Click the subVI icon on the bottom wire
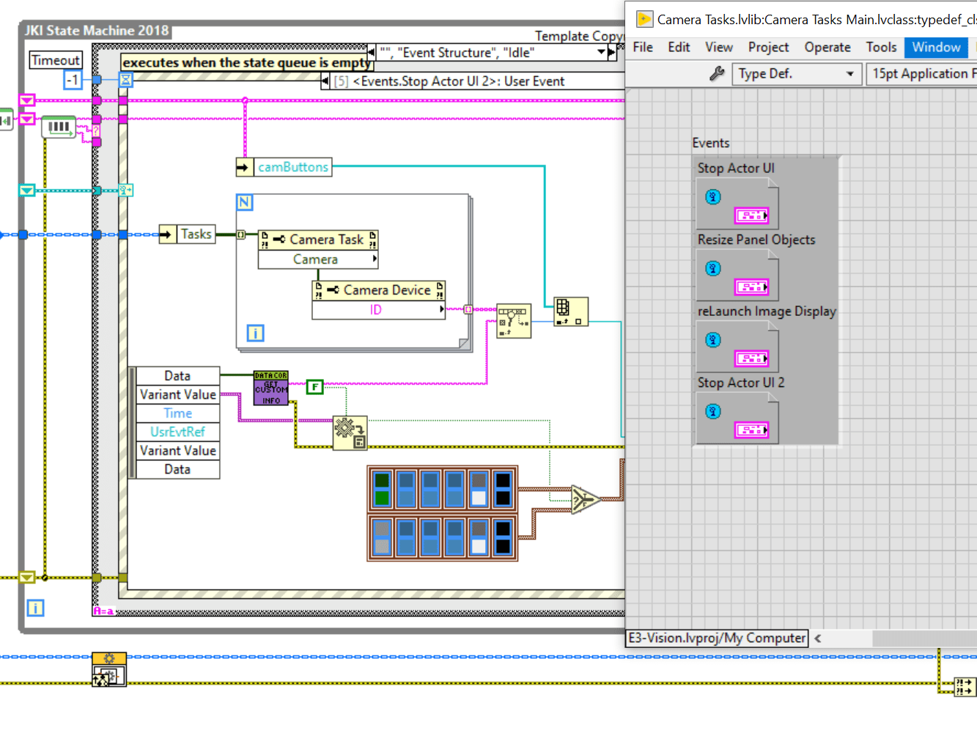This screenshot has height=730, width=977. tap(109, 669)
